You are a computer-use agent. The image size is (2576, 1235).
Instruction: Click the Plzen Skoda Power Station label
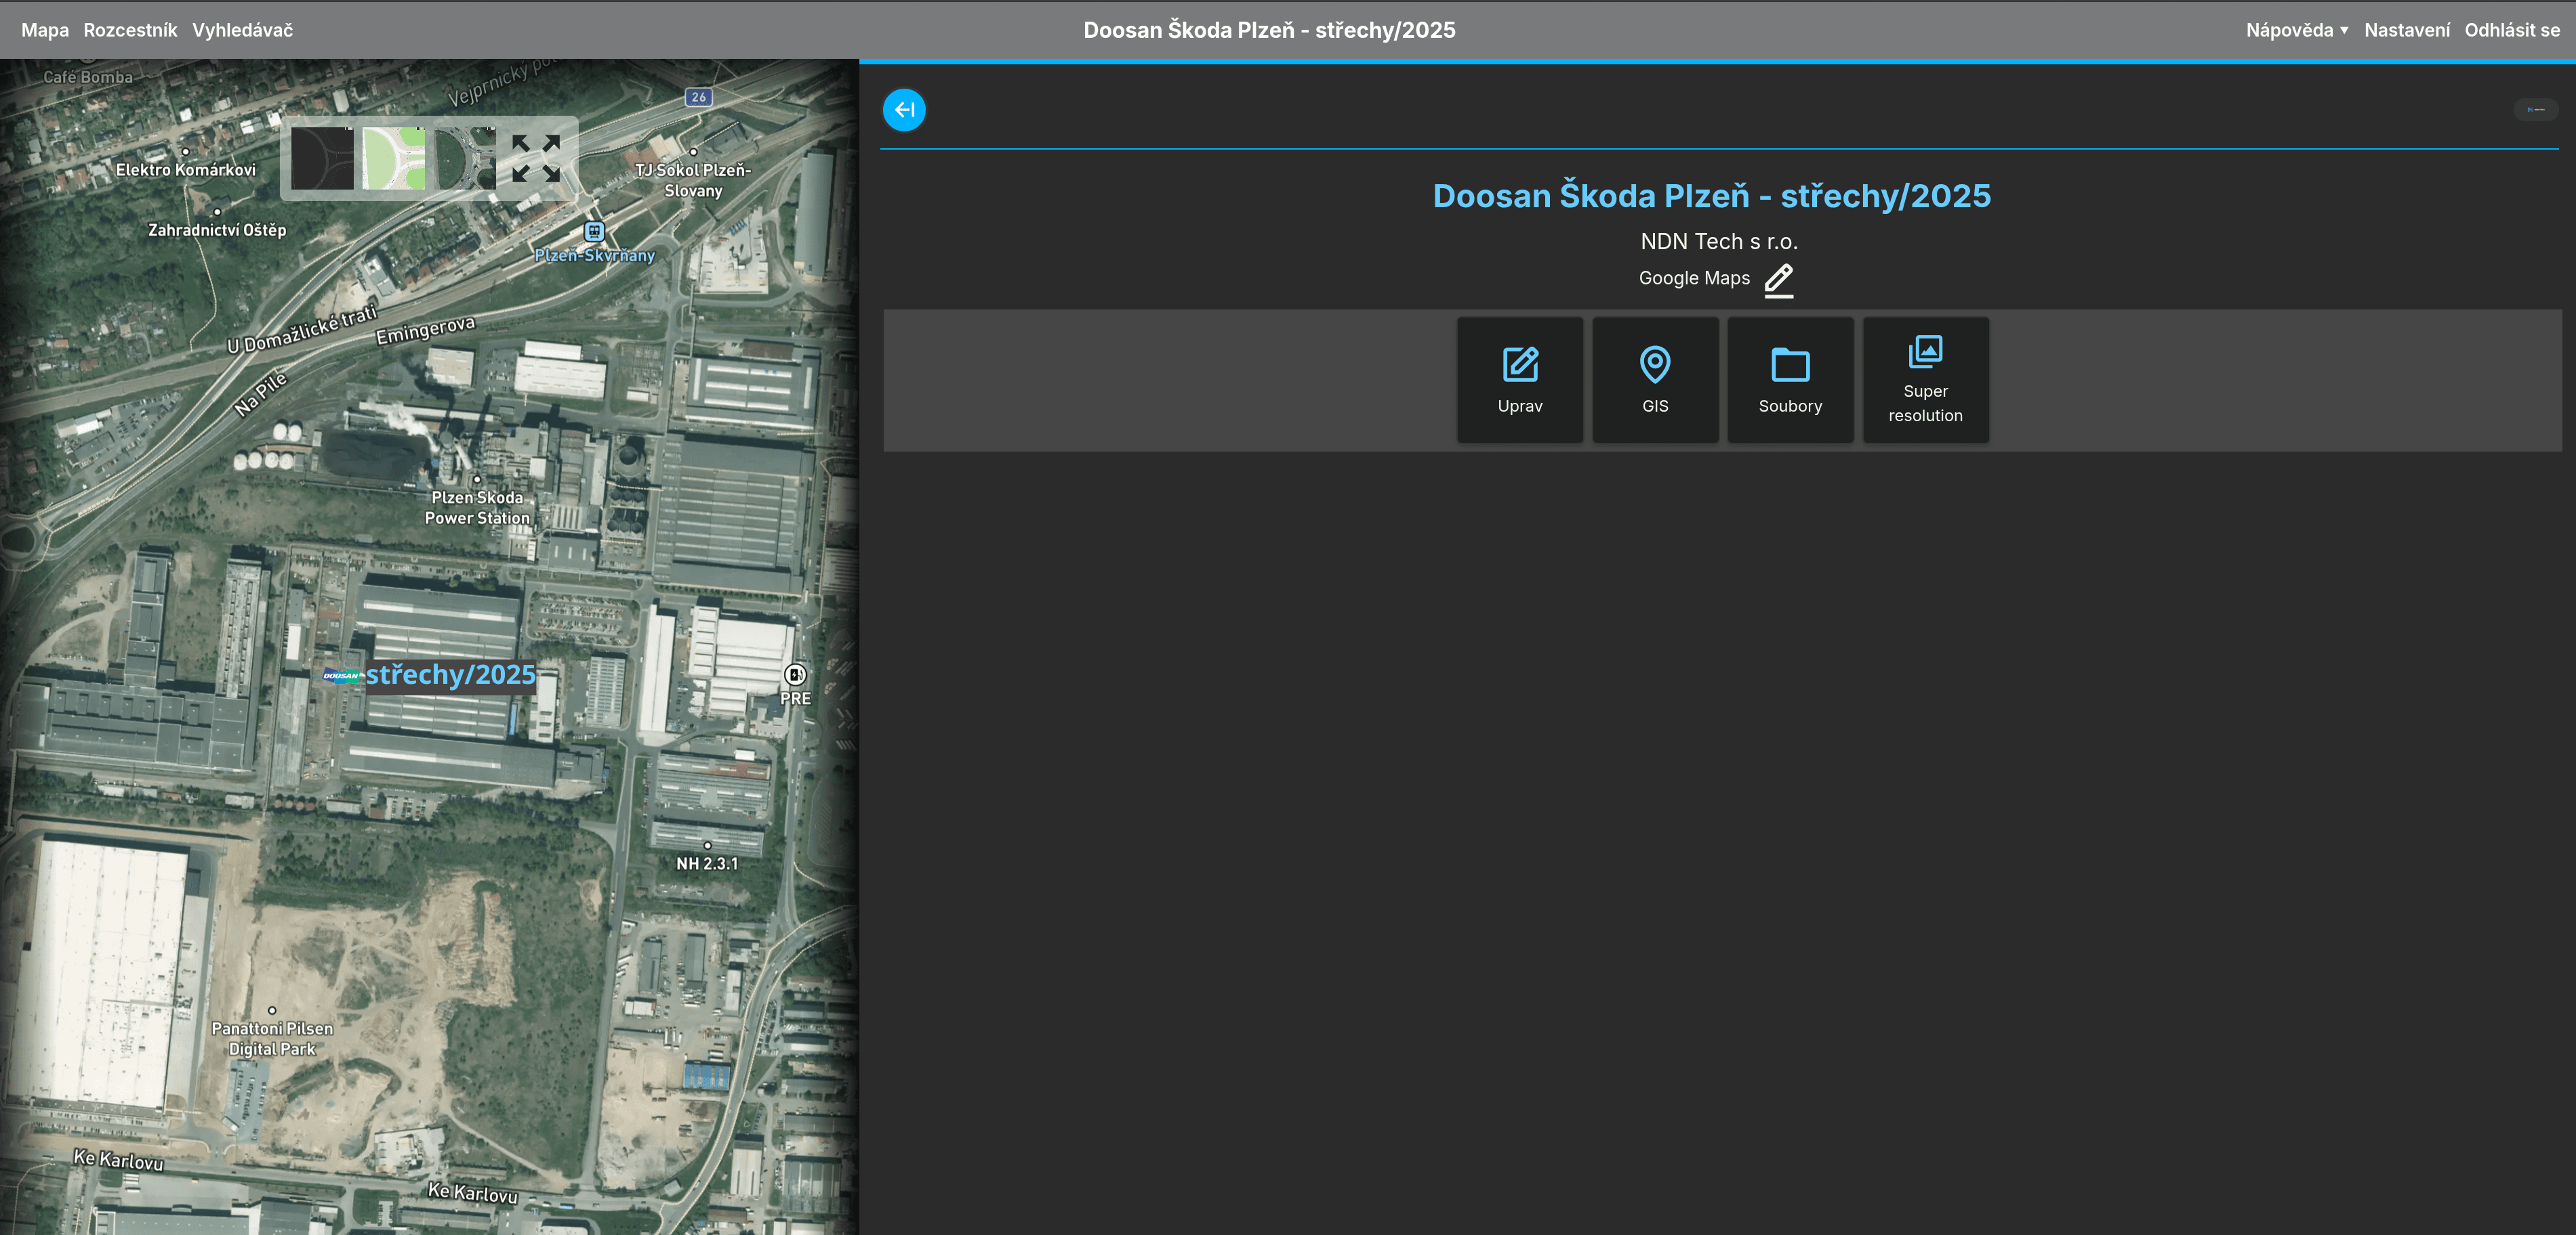point(477,508)
